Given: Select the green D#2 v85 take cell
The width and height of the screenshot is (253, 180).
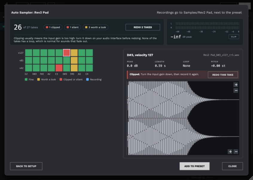Looking at the screenshot, I should (36, 60).
